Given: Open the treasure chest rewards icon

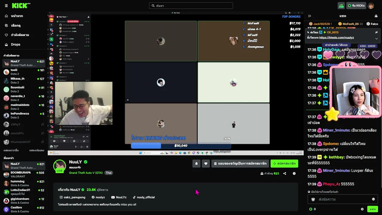Looking at the screenshot, I should click(x=341, y=6).
